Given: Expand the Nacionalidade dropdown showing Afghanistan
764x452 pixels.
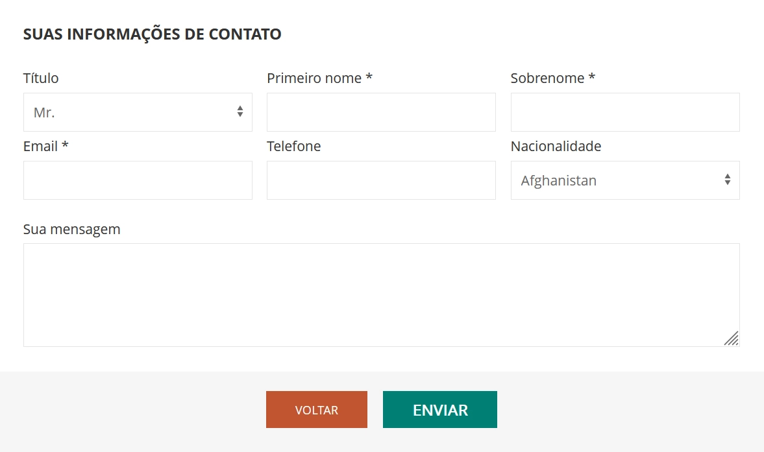Looking at the screenshot, I should [x=617, y=180].
